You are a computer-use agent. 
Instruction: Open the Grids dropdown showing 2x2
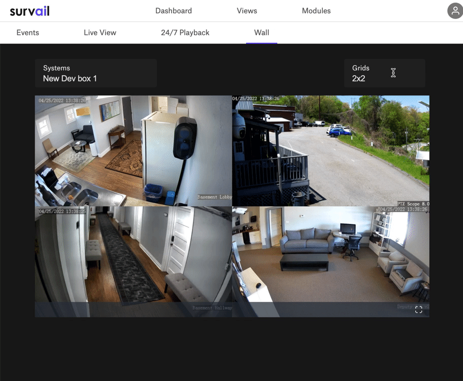pyautogui.click(x=384, y=73)
